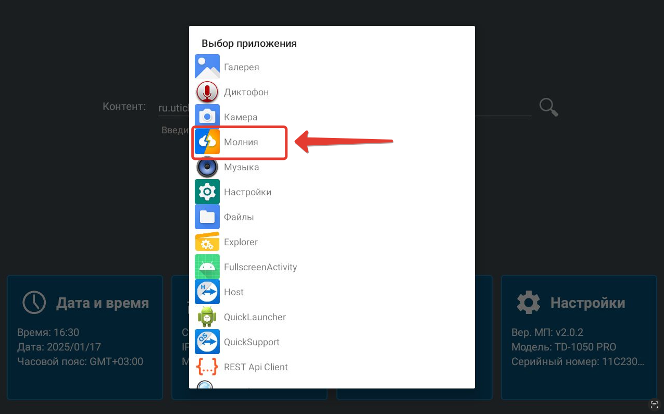Choose QuickSupport label in app list
The image size is (664, 414).
click(252, 342)
